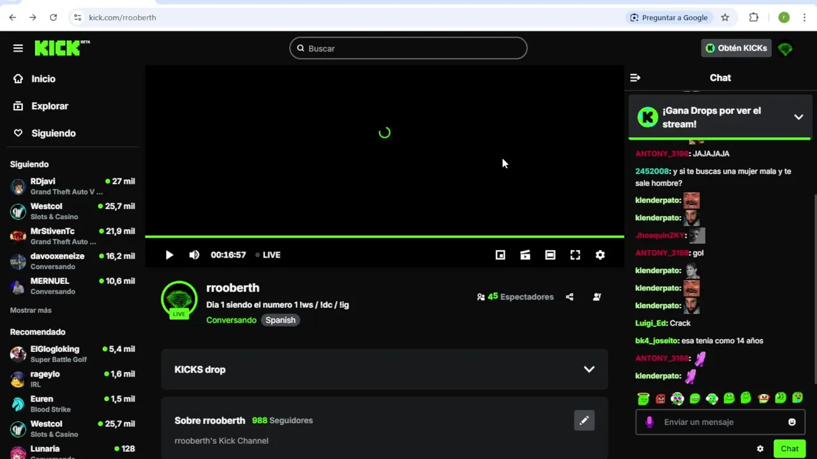This screenshot has width=817, height=459.
Task: Open the Conversando category link
Action: pyautogui.click(x=231, y=320)
